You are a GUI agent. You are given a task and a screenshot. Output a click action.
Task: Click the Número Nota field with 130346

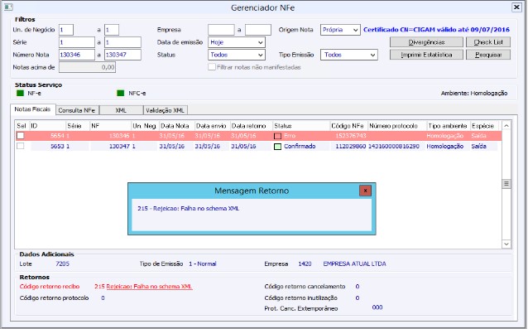[x=77, y=55]
